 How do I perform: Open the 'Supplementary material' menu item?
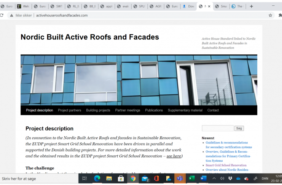(185, 110)
